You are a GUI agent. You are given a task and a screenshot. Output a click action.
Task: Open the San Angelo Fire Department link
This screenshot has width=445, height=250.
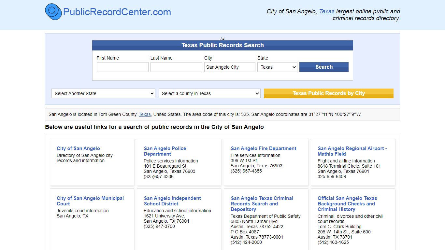(x=264, y=148)
